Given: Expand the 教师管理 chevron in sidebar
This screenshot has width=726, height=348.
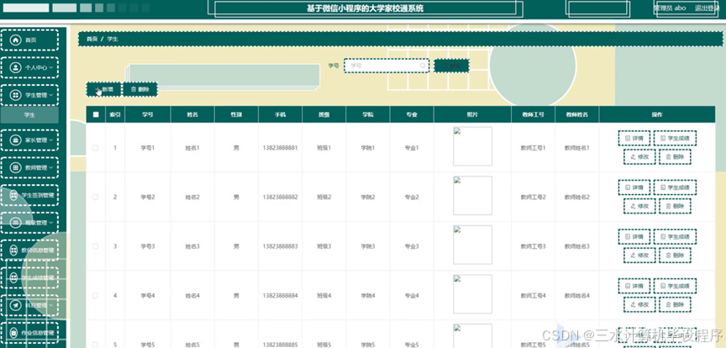Looking at the screenshot, I should (51, 167).
